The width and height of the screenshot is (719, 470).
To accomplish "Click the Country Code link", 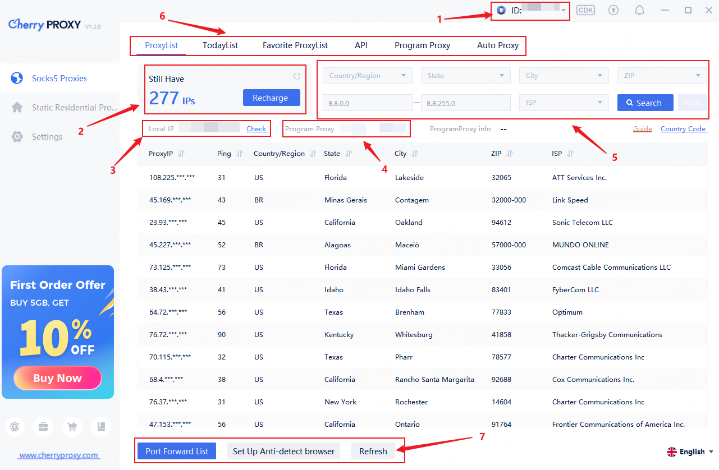I will coord(683,129).
